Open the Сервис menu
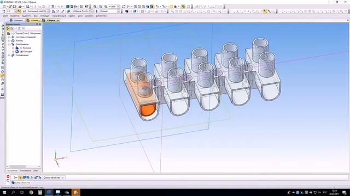This screenshot has width=350, height=196. point(72,16)
